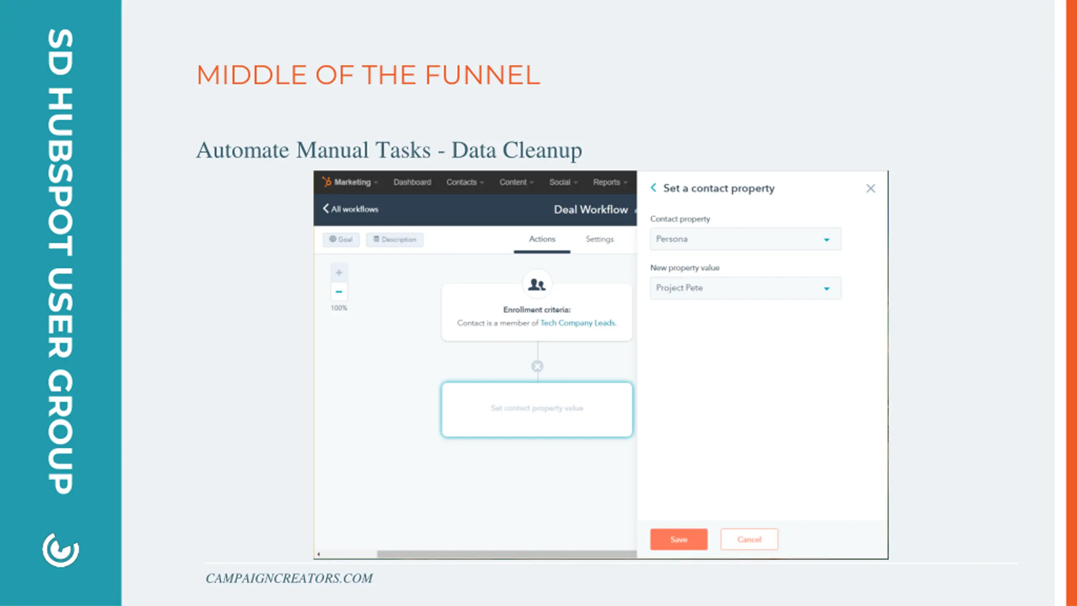
Task: Open the Reports menu
Action: click(610, 182)
